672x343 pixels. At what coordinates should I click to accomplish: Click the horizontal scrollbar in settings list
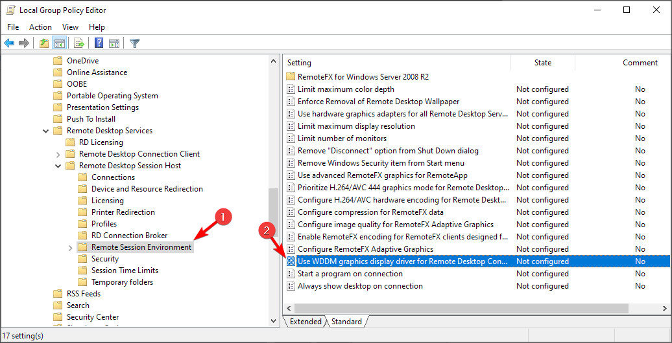pos(461,308)
